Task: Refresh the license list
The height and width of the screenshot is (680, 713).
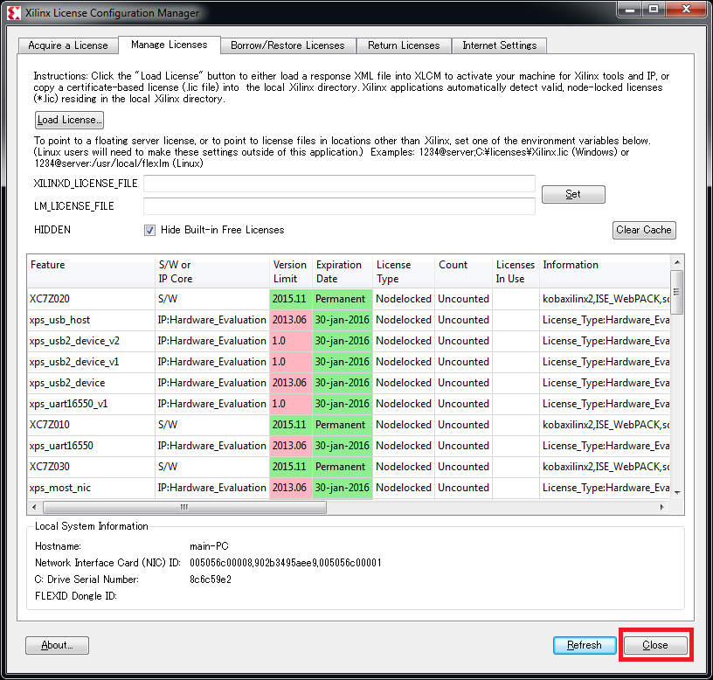Action: coord(585,645)
